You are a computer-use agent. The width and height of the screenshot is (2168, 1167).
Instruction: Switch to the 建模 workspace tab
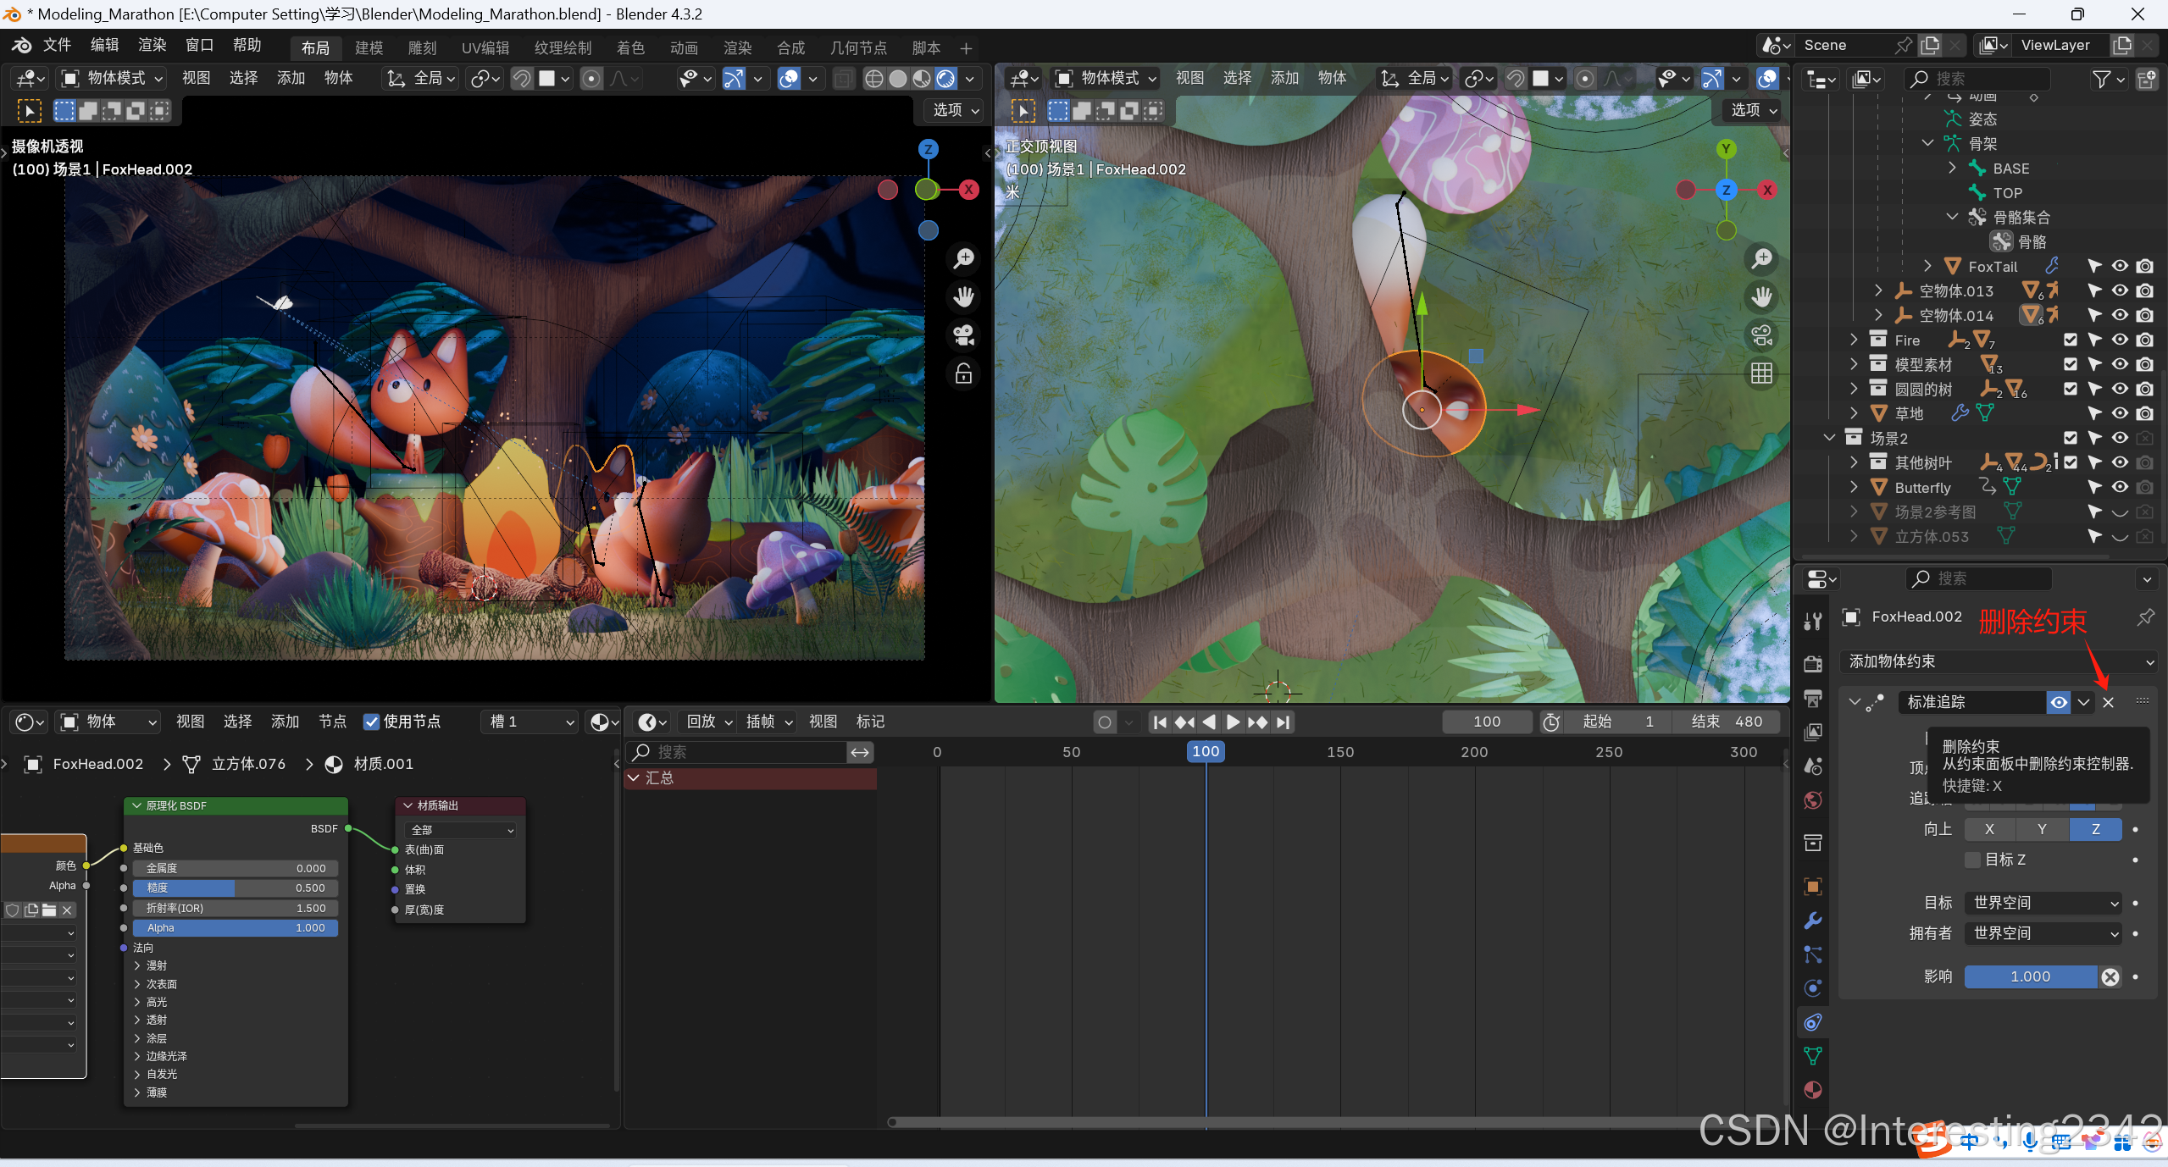click(369, 48)
